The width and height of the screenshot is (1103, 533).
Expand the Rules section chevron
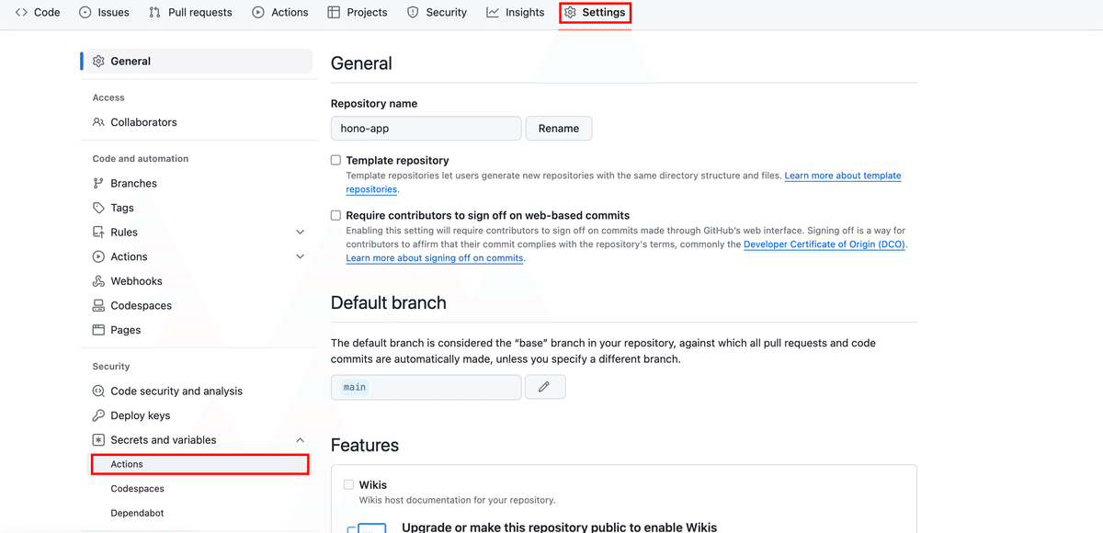pos(300,232)
